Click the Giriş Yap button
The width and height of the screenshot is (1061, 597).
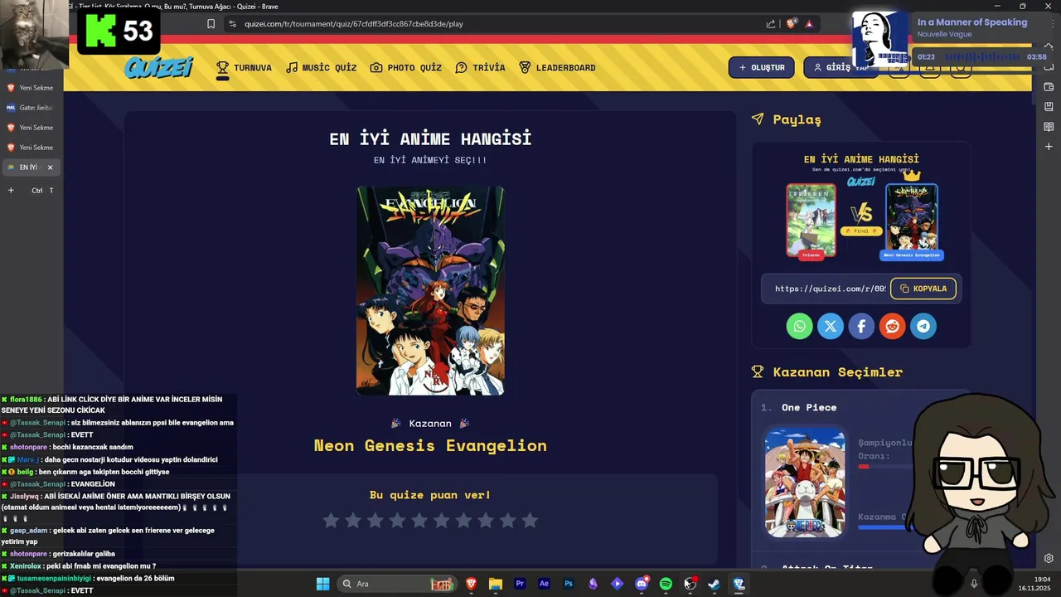(x=840, y=67)
